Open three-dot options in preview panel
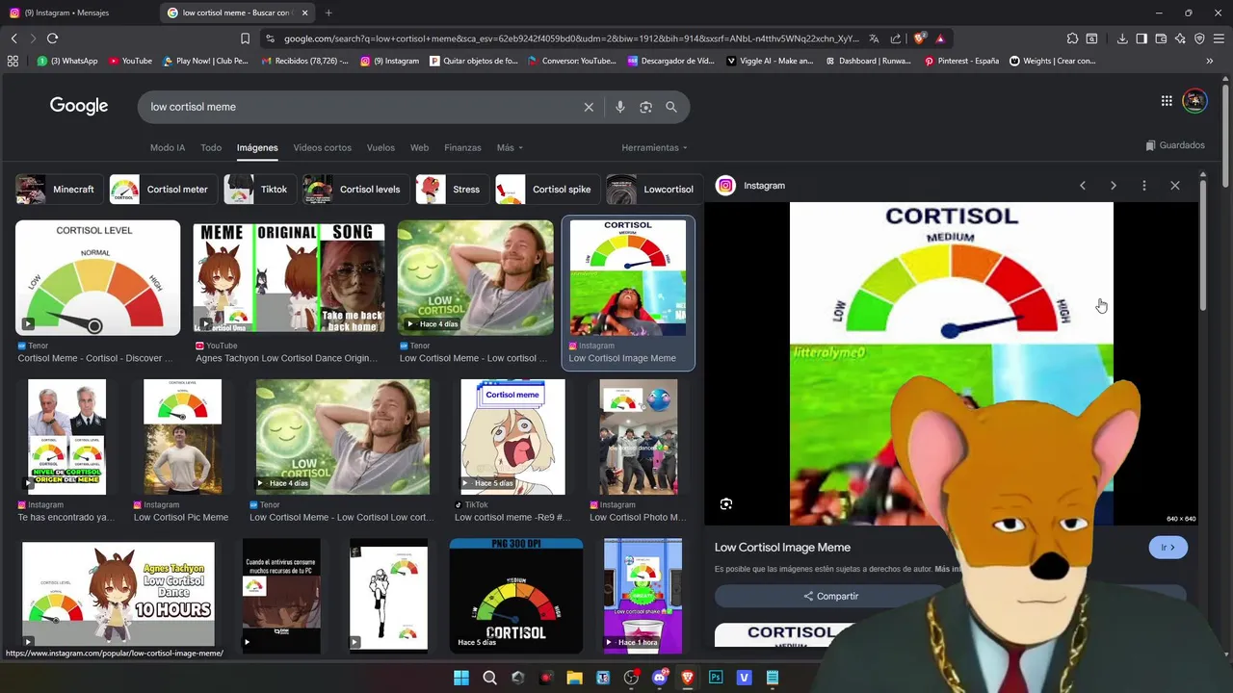 [1144, 186]
